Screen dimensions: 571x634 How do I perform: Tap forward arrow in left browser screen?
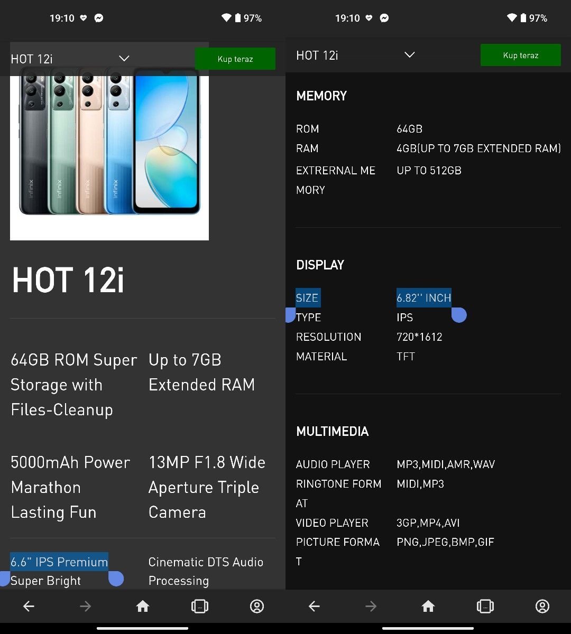[85, 607]
